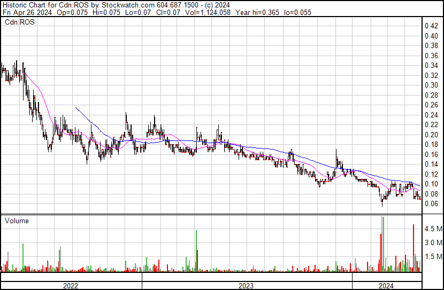Click the 0.28 price axis label
The height and width of the screenshot is (290, 444).
click(431, 95)
